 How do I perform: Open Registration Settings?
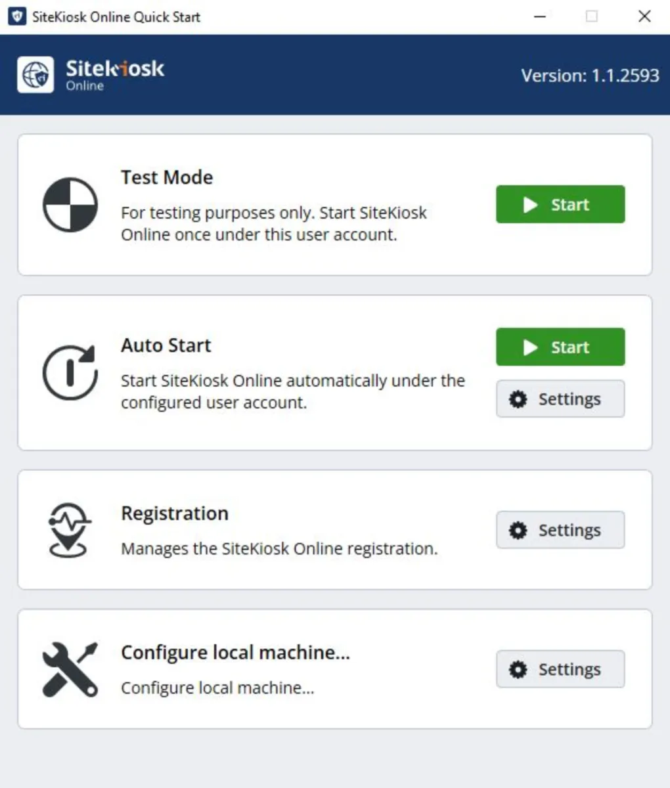pyautogui.click(x=560, y=530)
